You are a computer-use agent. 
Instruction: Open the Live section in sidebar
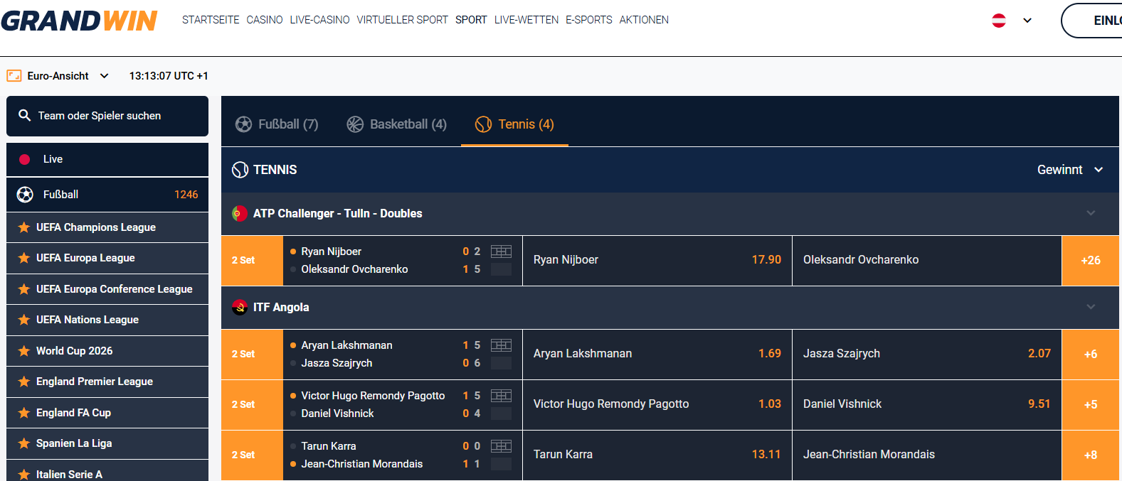coord(107,159)
